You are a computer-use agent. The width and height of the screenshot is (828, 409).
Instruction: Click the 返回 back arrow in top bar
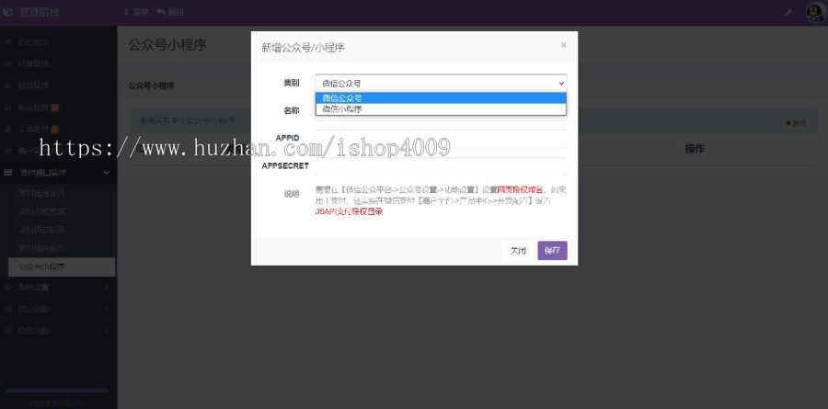170,12
